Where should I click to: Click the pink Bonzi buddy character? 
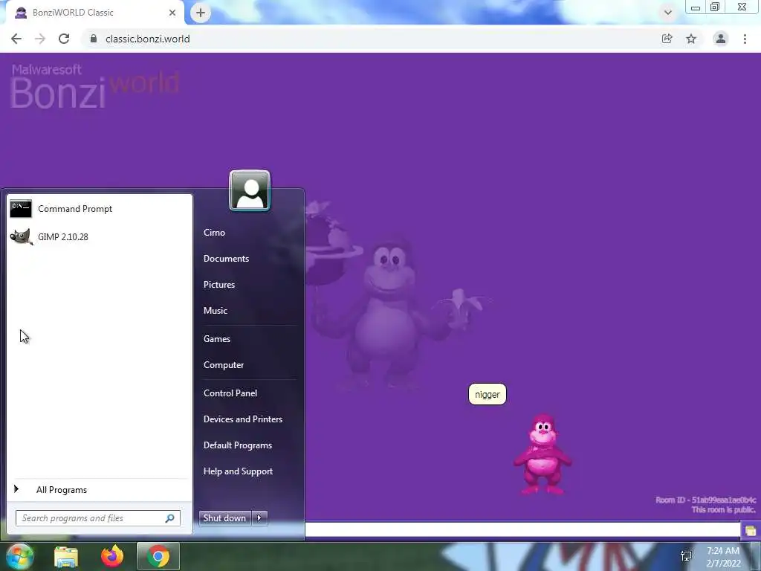pos(543,454)
